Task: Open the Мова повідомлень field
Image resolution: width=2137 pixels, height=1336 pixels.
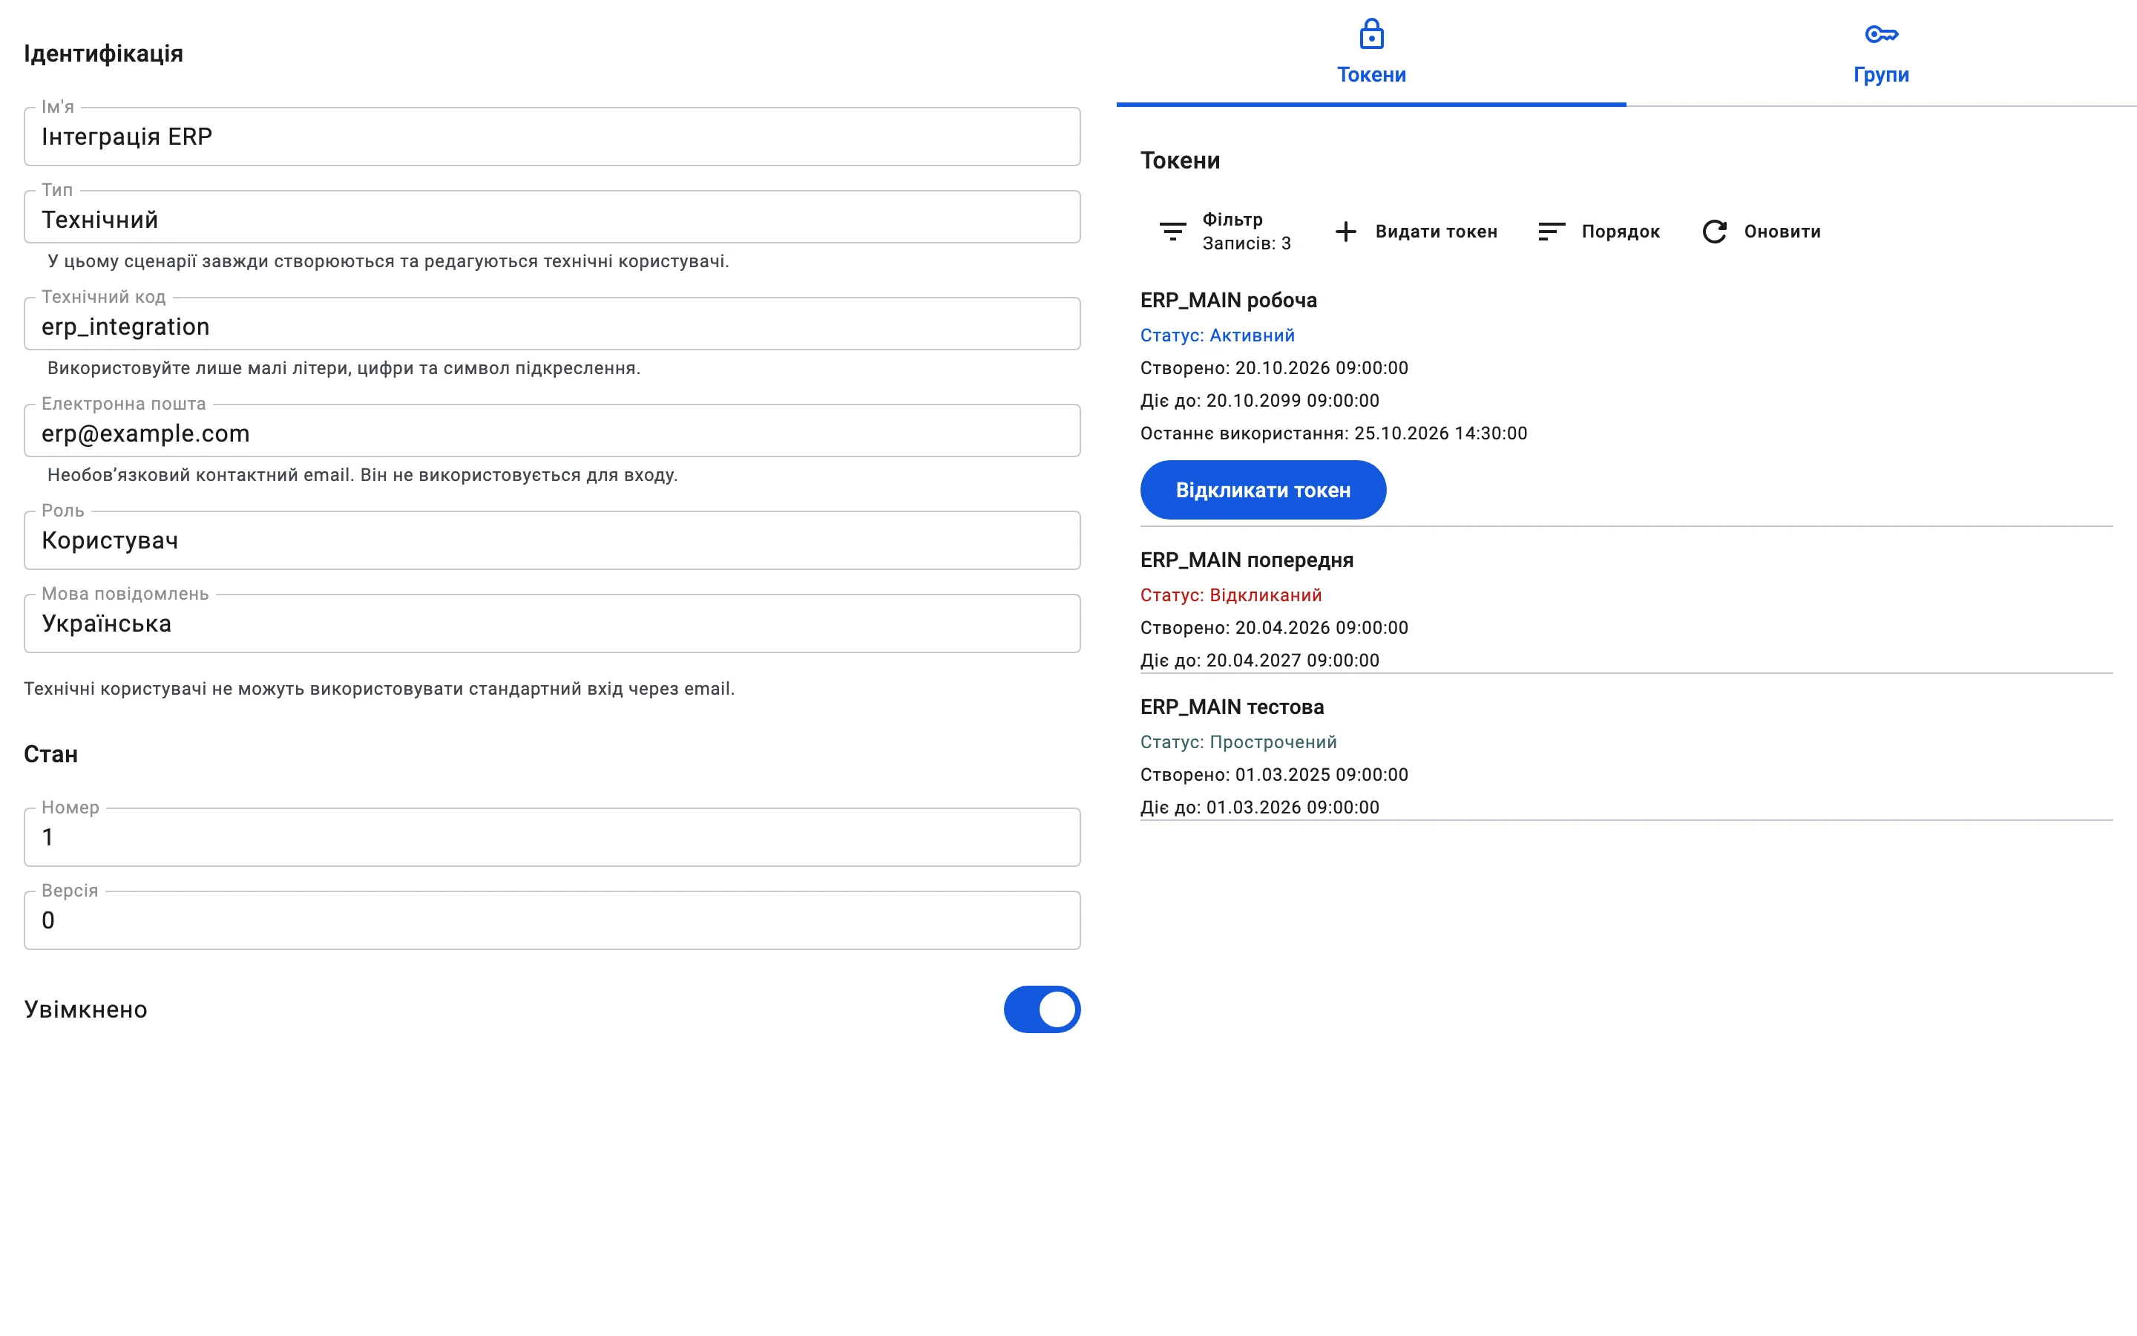Action: pyautogui.click(x=552, y=623)
